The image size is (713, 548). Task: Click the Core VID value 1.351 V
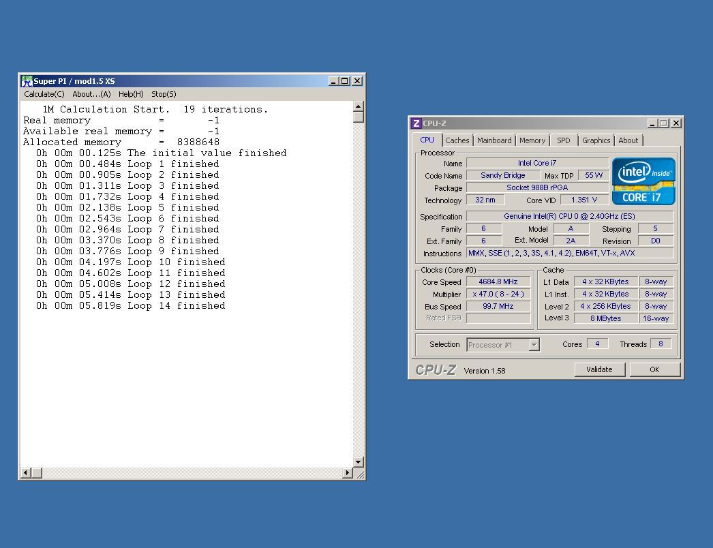click(x=584, y=200)
